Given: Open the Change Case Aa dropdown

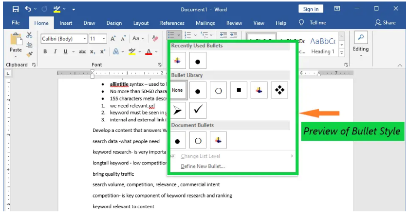Looking at the screenshot, I should 138,38.
